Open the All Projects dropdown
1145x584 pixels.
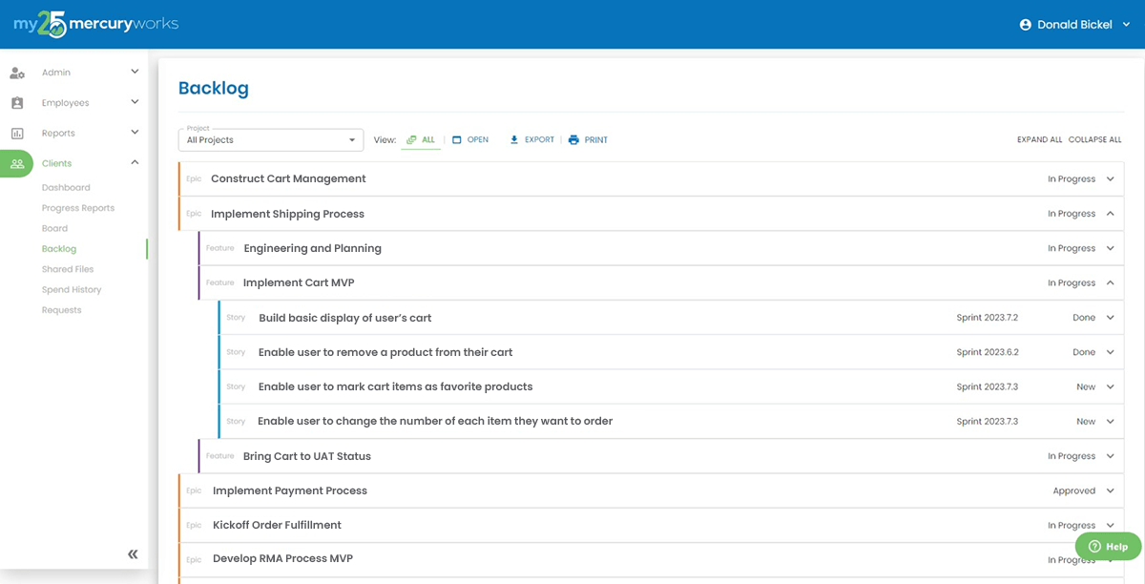(x=271, y=140)
